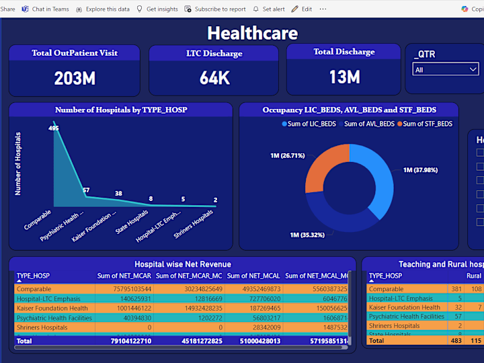Click Kaiser Foundation Health in Teaching and Rural table

tap(404, 307)
